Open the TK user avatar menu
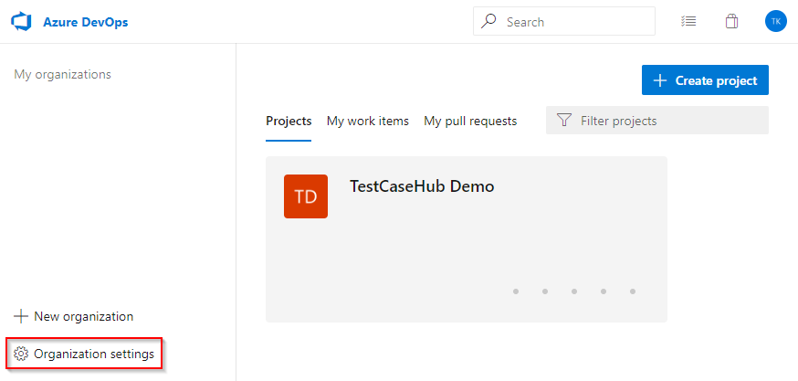The image size is (798, 381). click(775, 21)
